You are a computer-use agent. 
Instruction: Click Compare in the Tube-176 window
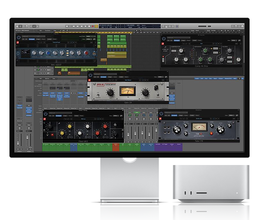tap(174, 115)
